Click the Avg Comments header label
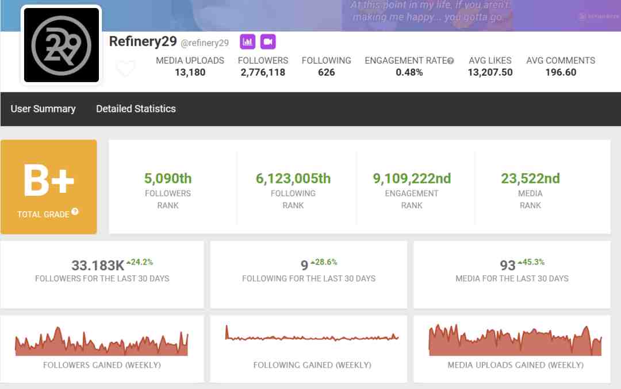 click(561, 60)
